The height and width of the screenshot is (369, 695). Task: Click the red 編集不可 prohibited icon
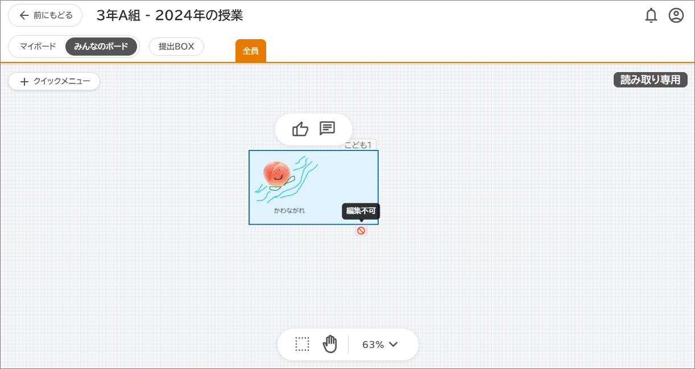(x=361, y=230)
